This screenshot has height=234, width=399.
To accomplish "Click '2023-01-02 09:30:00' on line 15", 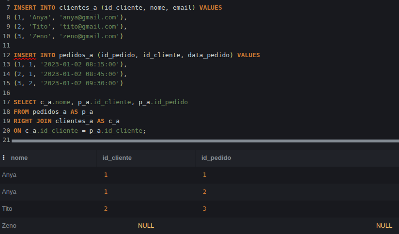I will point(80,83).
